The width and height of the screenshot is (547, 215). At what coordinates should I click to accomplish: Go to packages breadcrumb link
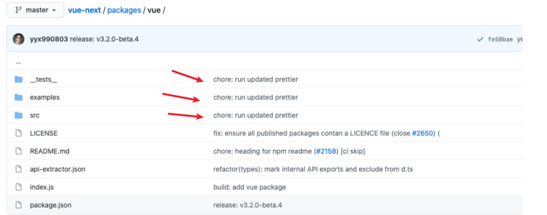click(x=124, y=10)
